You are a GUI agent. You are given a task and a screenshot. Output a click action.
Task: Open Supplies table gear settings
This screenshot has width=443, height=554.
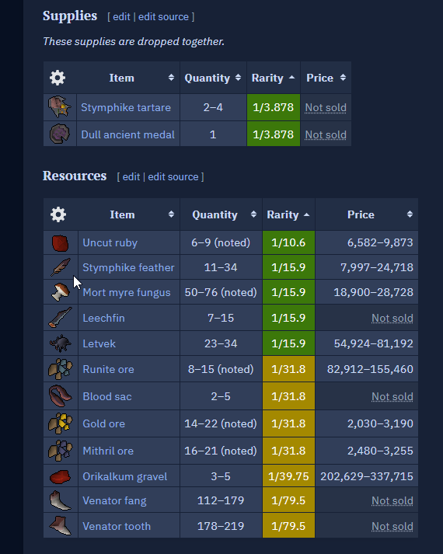(x=58, y=78)
